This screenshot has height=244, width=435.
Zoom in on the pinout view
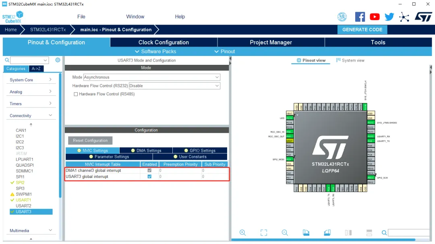click(242, 233)
